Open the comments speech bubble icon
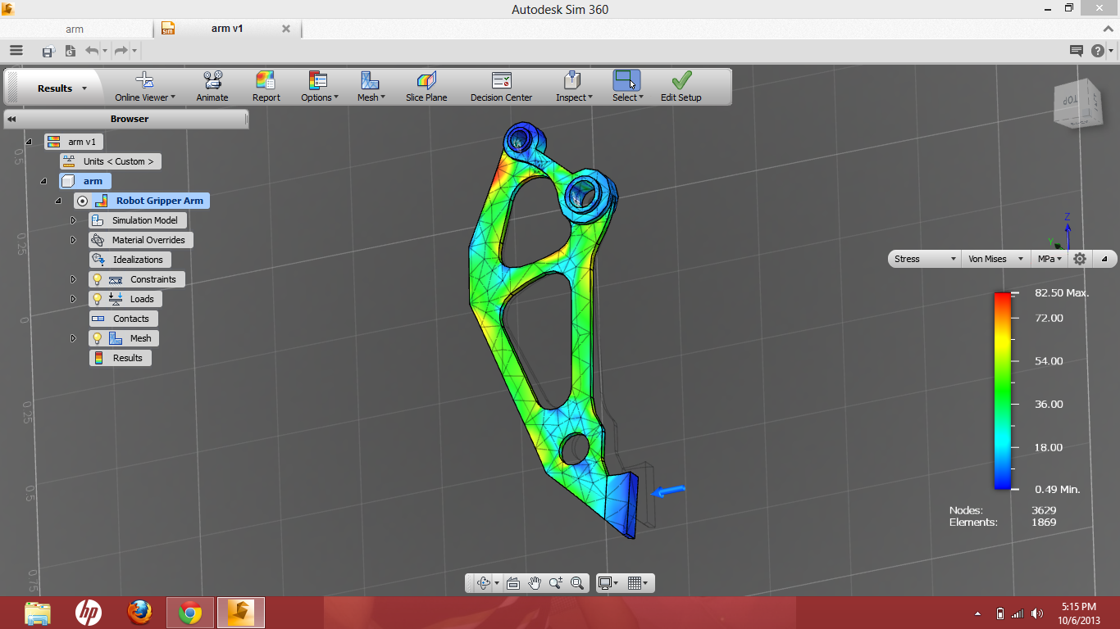The image size is (1120, 629). click(x=1077, y=51)
